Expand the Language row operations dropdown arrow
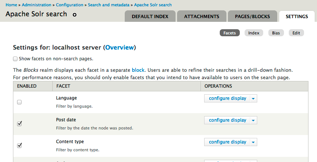 253,98
